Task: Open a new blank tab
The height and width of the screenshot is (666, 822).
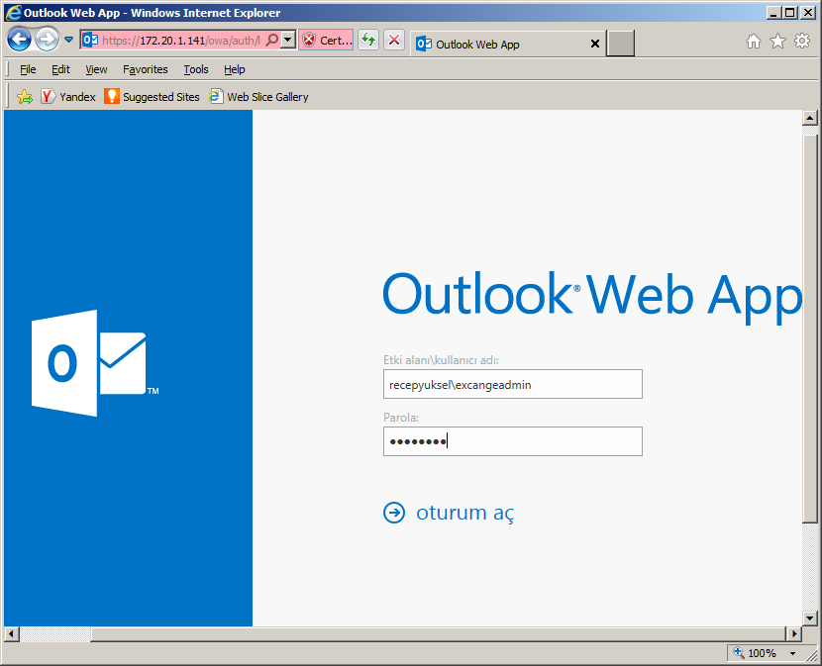Action: click(x=621, y=43)
